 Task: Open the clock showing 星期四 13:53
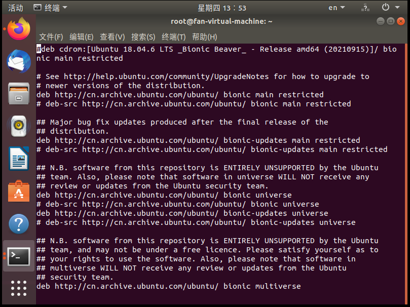(x=222, y=8)
